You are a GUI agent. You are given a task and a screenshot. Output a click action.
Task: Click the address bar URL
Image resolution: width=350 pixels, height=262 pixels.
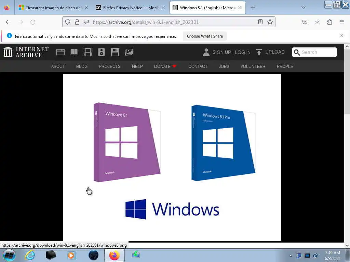146,22
